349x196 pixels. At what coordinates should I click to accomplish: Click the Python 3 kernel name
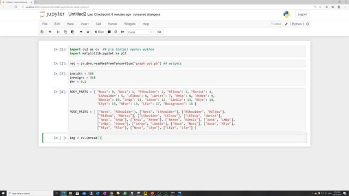[298, 24]
